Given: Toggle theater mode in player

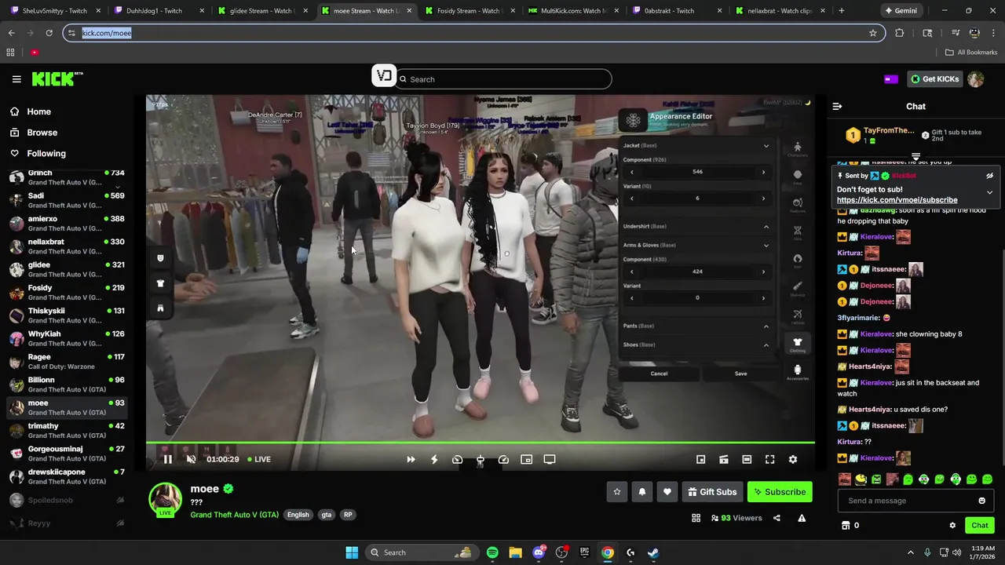Looking at the screenshot, I should (747, 460).
